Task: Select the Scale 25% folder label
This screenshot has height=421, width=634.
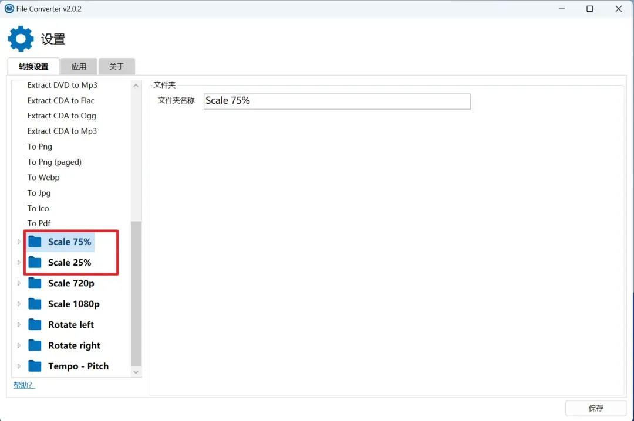Action: [x=69, y=262]
